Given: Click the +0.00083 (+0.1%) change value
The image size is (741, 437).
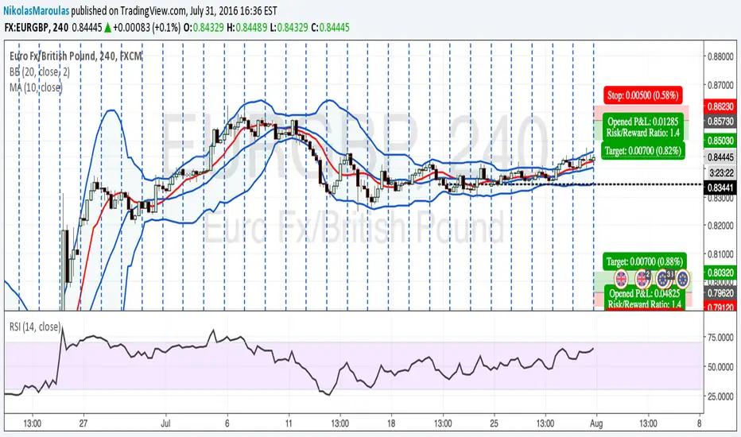Looking at the screenshot, I should [147, 27].
